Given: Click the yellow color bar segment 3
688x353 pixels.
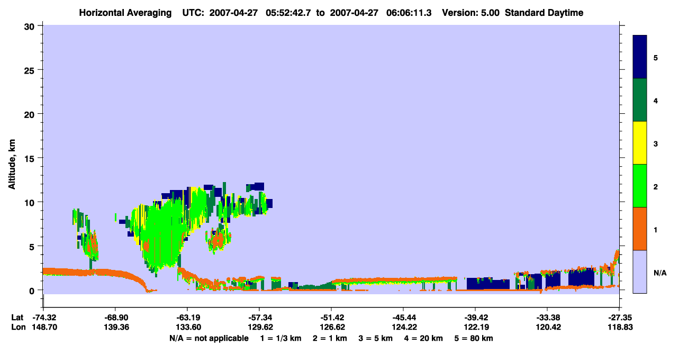Looking at the screenshot, I should click(640, 143).
